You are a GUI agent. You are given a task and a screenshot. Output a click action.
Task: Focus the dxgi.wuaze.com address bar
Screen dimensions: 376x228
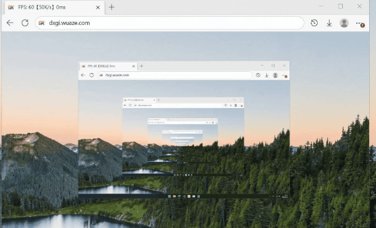click(x=170, y=23)
